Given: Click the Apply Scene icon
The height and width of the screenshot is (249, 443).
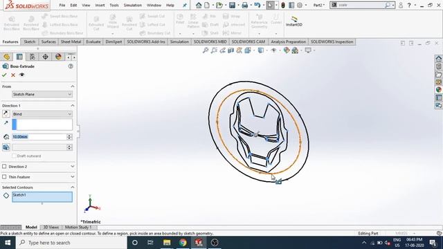Looking at the screenshot, I should click(x=295, y=50).
